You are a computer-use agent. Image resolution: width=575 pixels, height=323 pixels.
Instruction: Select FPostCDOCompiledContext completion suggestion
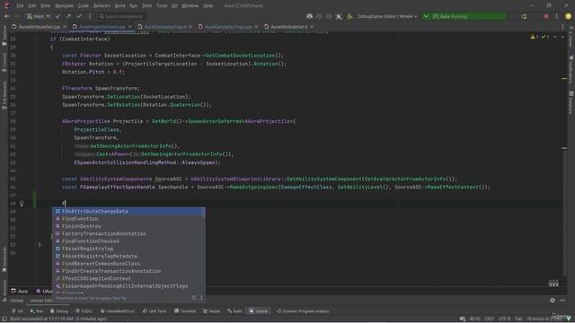point(127,278)
